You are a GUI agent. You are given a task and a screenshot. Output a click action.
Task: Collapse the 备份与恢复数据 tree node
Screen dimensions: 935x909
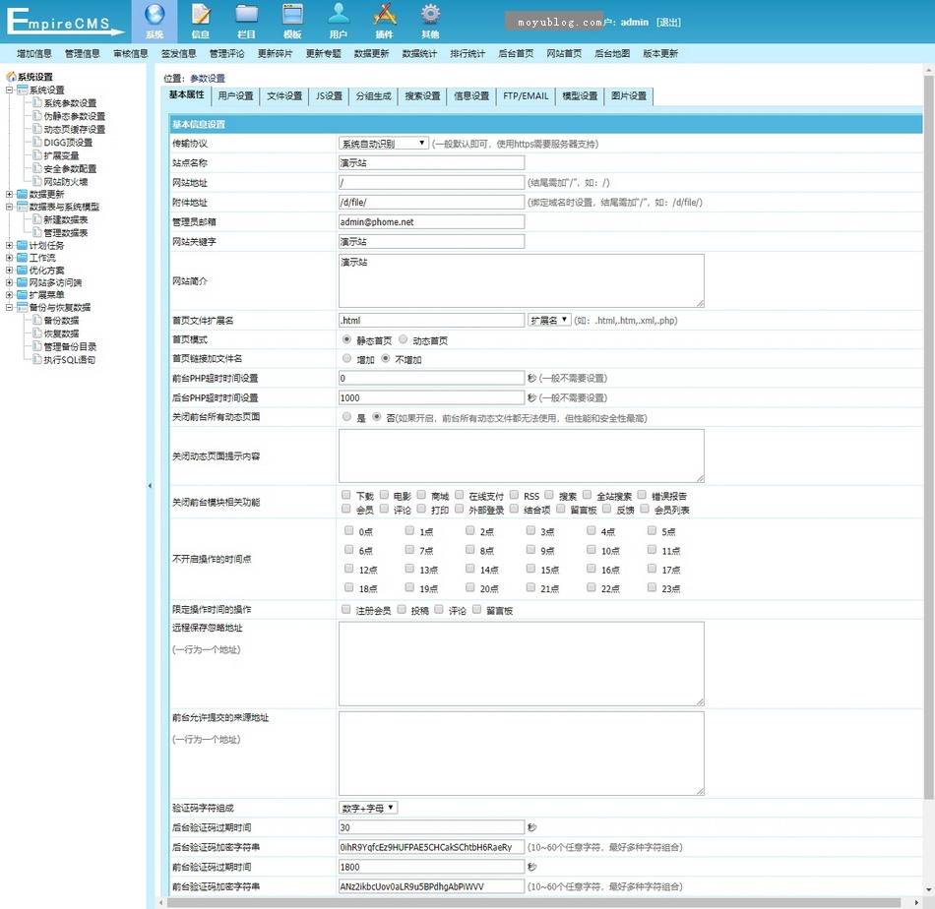9,308
